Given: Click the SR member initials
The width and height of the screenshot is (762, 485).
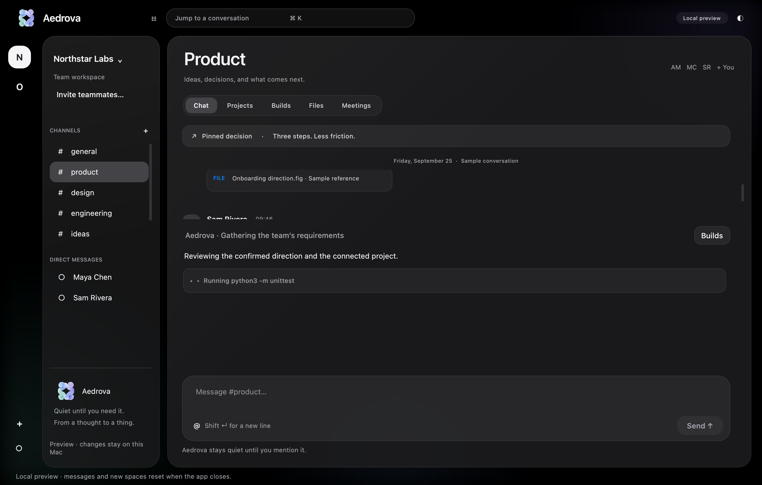Looking at the screenshot, I should pos(707,67).
